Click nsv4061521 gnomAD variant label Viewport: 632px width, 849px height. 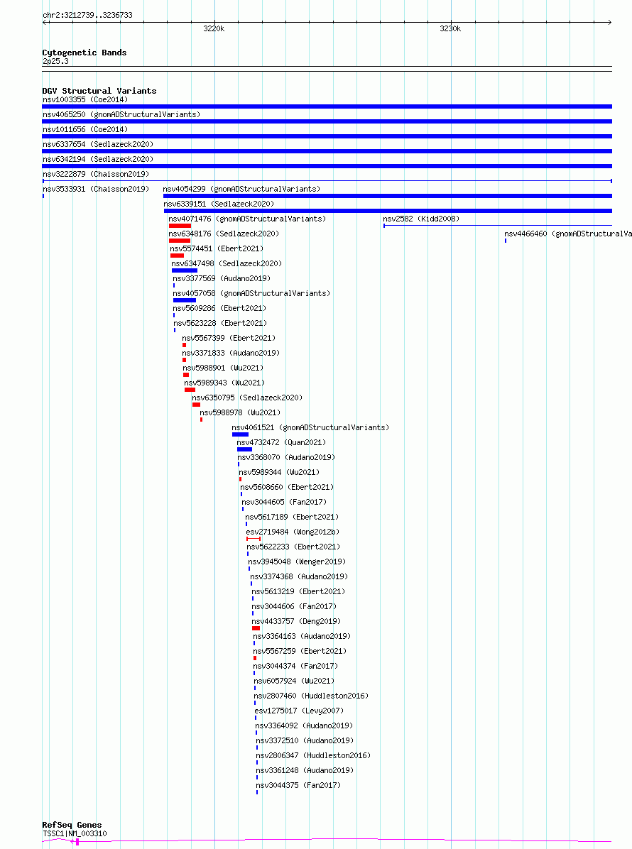(310, 428)
